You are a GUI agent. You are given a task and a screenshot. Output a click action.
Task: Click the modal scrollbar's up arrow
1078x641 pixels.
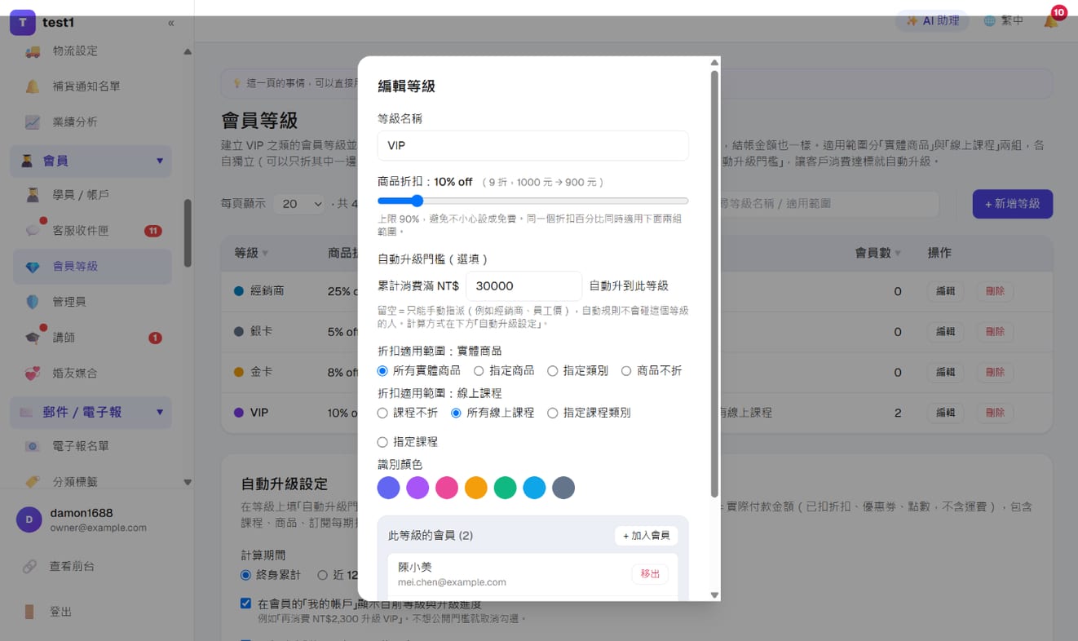pyautogui.click(x=715, y=62)
